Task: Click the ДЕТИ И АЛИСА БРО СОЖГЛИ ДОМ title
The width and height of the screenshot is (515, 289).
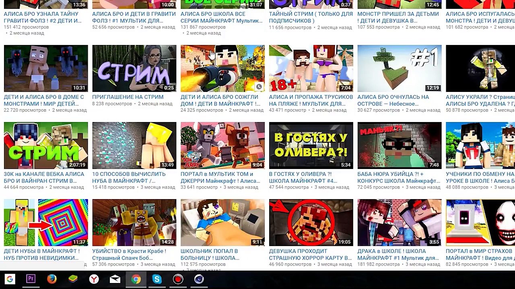Action: coord(220,100)
